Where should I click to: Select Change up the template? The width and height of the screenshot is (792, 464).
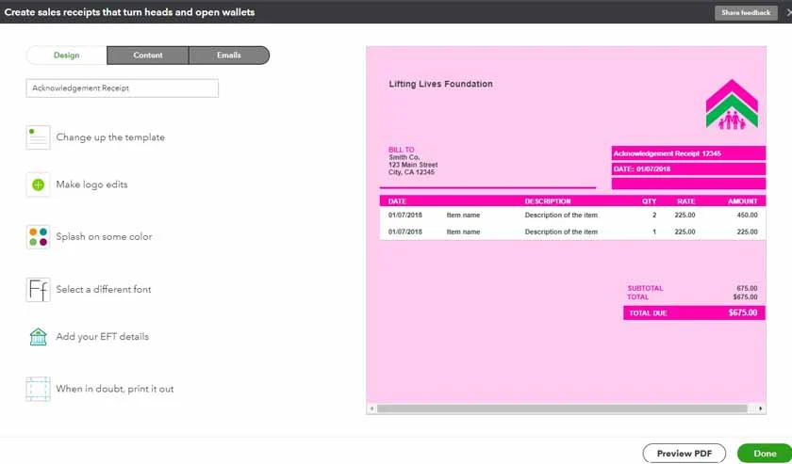110,137
